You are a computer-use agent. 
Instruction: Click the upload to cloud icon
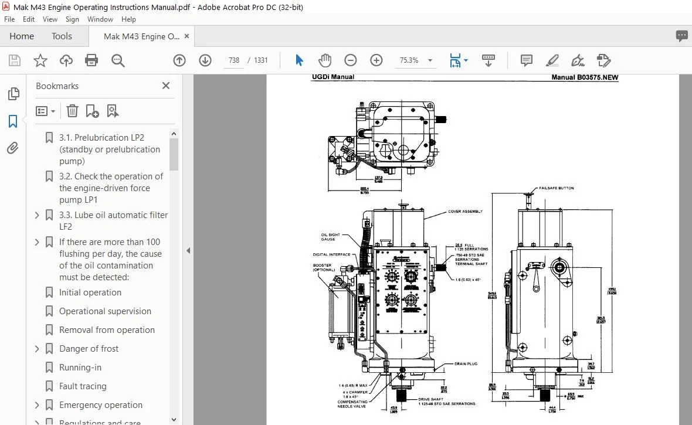(66, 60)
